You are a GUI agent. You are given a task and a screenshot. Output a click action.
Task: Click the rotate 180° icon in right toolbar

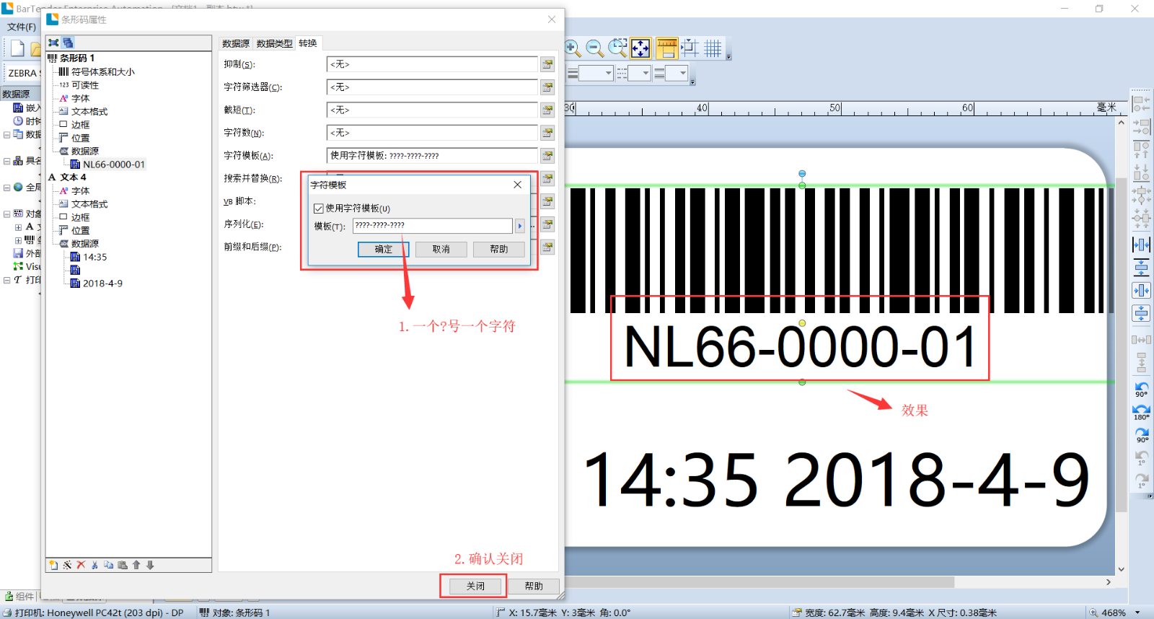coord(1141,411)
